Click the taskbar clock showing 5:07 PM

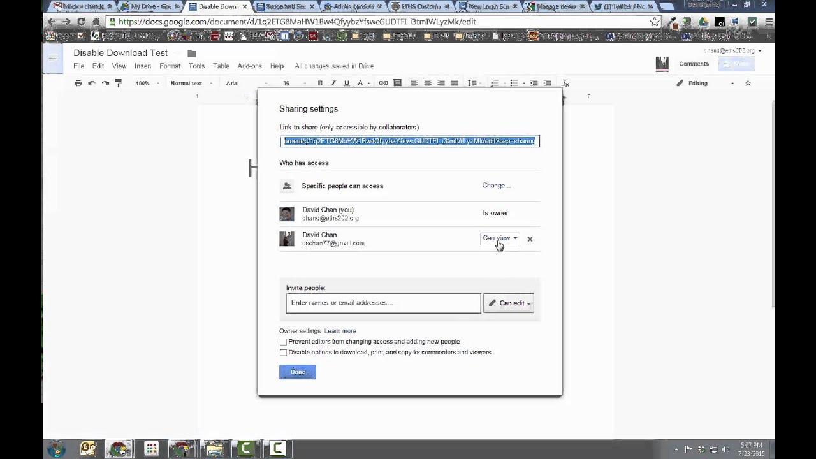(x=752, y=449)
